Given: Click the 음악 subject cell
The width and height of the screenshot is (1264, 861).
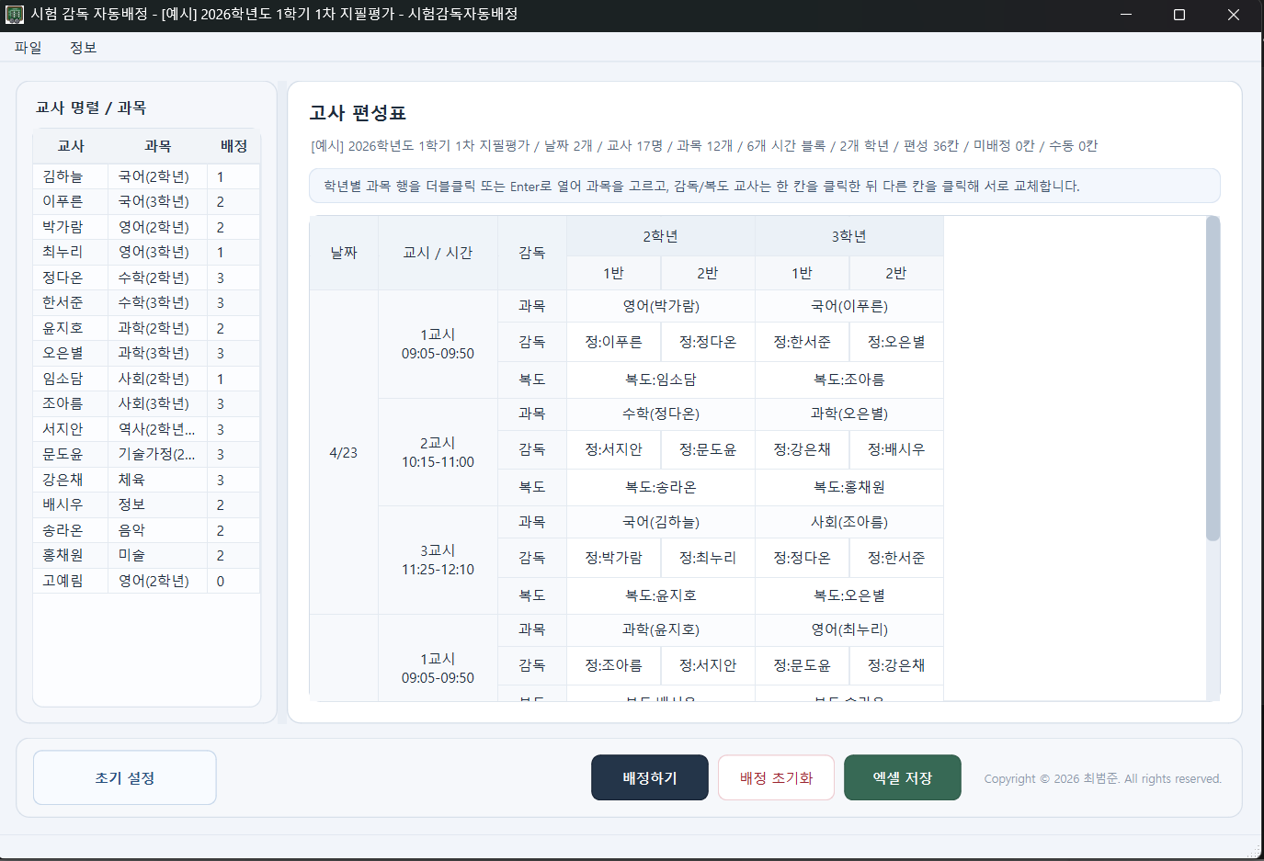Looking at the screenshot, I should coord(157,530).
